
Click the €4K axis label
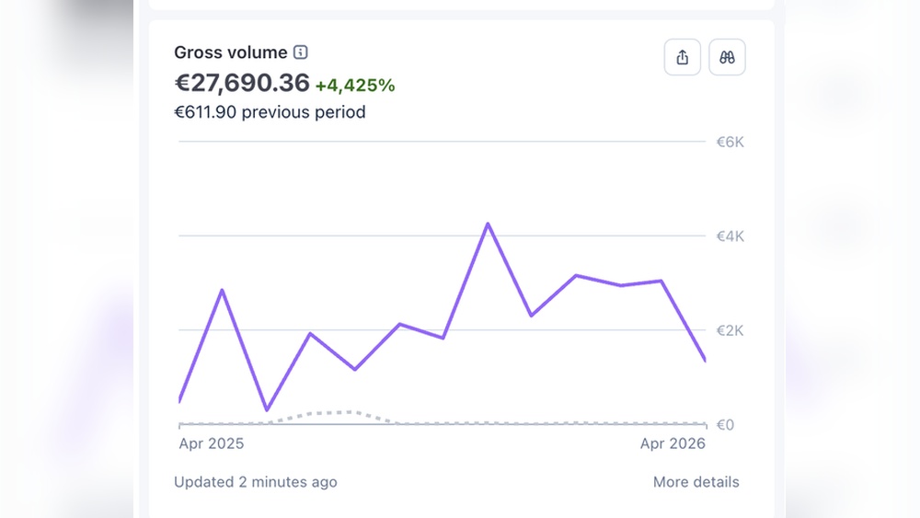[730, 236]
